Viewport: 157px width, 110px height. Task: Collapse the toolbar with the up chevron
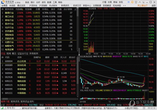coord(140,2)
